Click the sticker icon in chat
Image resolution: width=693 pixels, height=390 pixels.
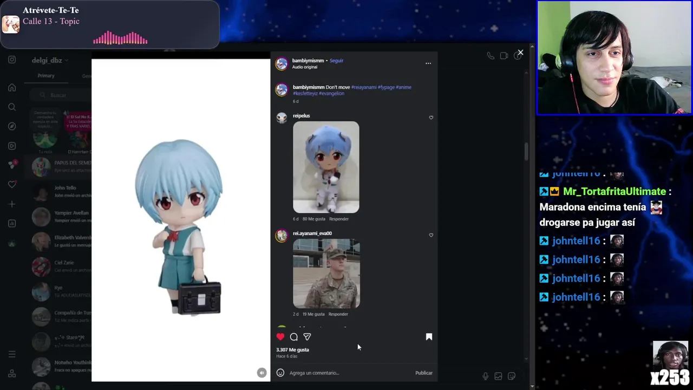pyautogui.click(x=512, y=376)
